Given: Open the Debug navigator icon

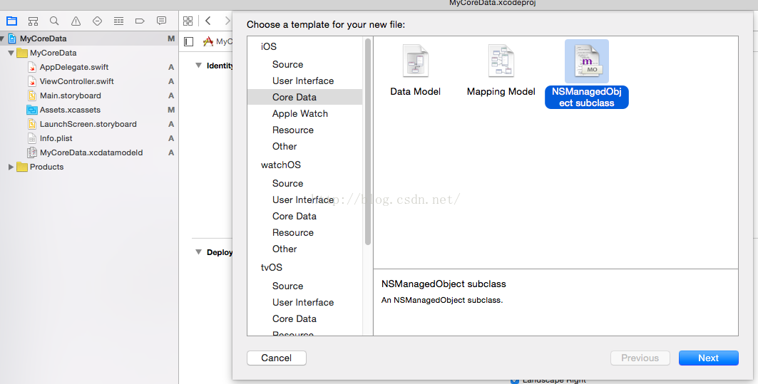Looking at the screenshot, I should click(118, 21).
